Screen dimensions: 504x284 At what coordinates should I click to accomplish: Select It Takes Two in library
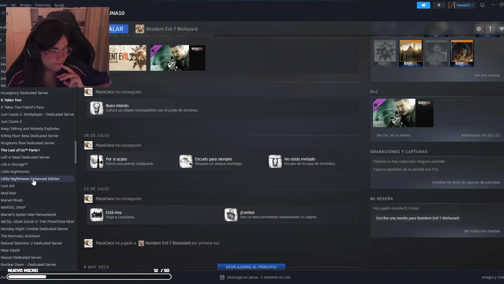coord(11,100)
